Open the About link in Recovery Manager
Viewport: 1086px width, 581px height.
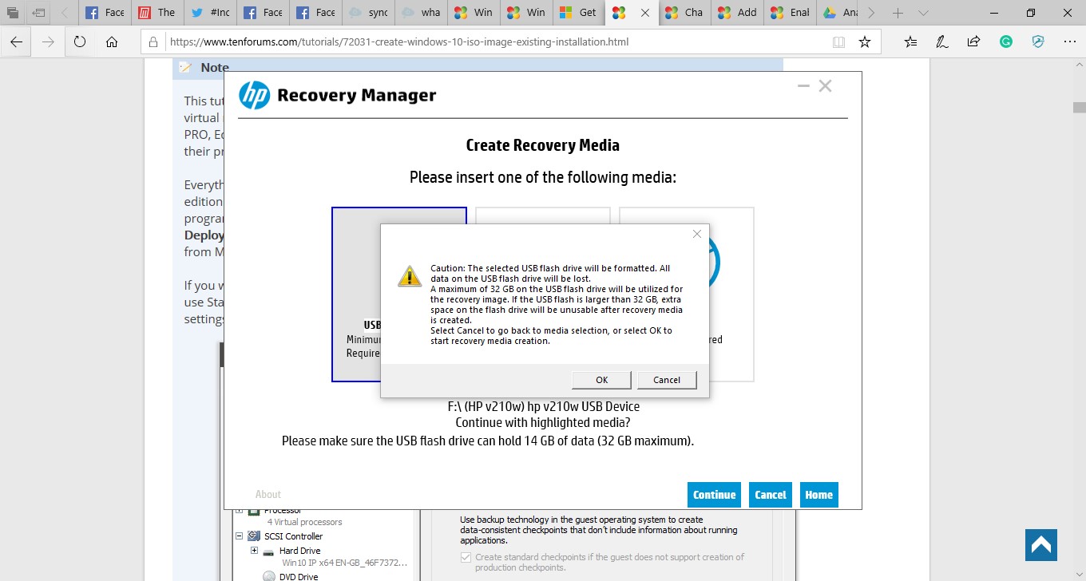(x=268, y=494)
